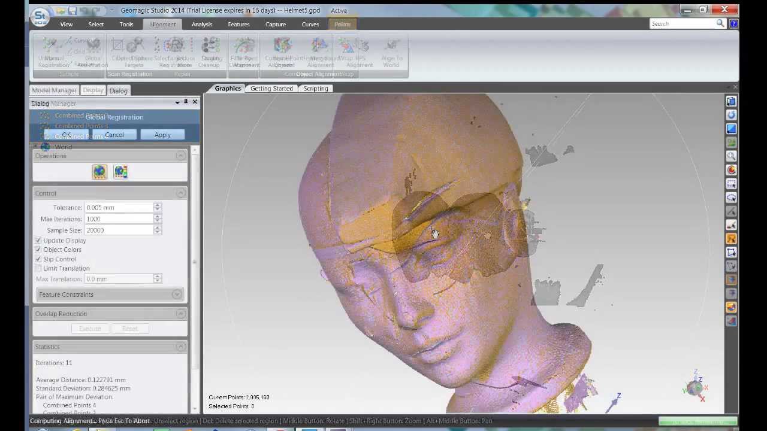This screenshot has width=767, height=431.
Task: Click the green progress bar in status bar
Action: point(697,421)
